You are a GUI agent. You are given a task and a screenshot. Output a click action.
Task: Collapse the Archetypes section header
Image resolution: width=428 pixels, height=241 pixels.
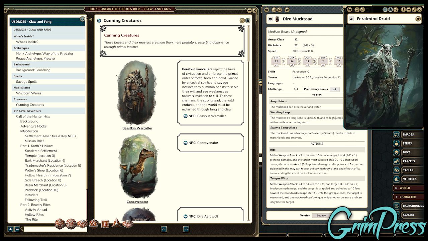coord(48,48)
